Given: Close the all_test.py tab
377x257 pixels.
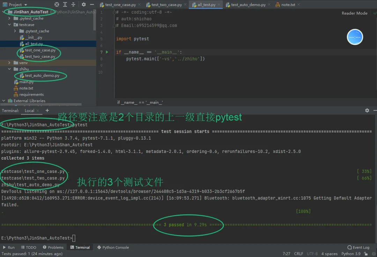Looking at the screenshot, I should [x=219, y=5].
